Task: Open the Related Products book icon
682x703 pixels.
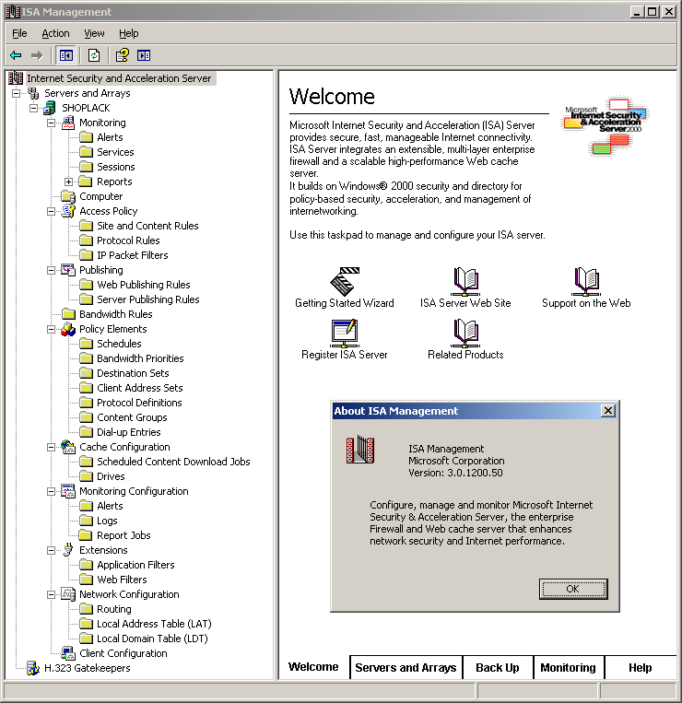Action: click(x=465, y=334)
